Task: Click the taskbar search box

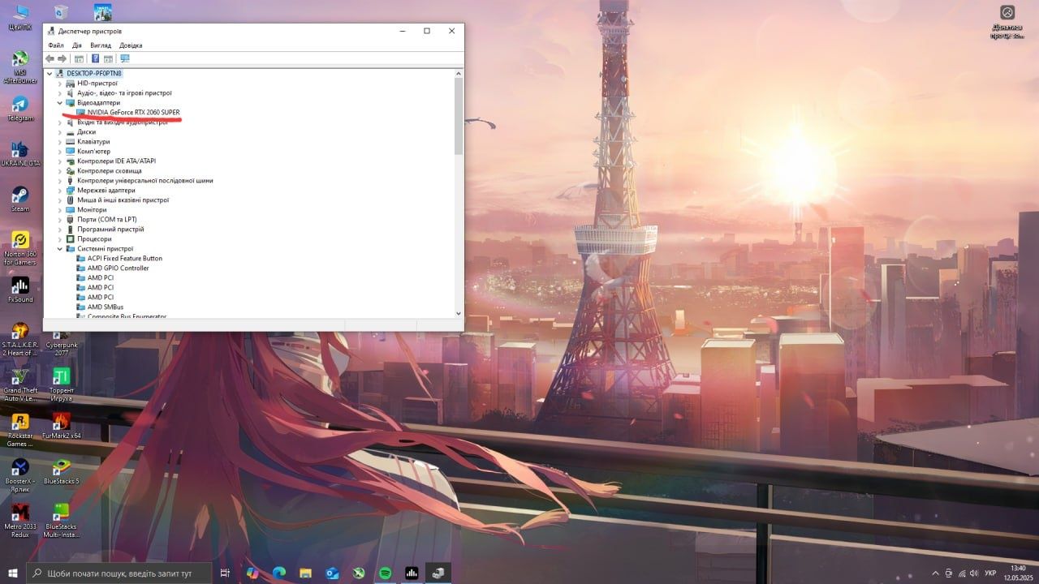Action: 119,573
